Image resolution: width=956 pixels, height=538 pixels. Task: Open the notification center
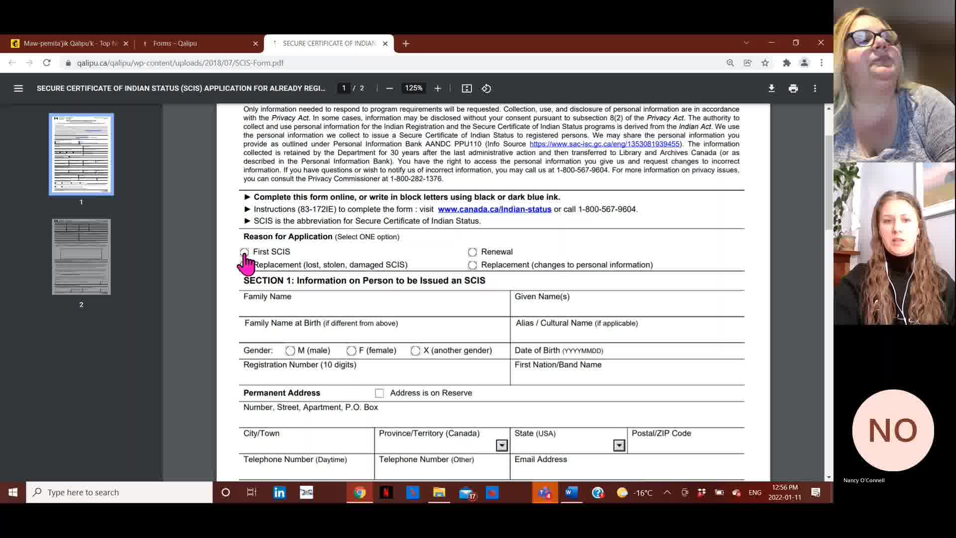tap(816, 493)
